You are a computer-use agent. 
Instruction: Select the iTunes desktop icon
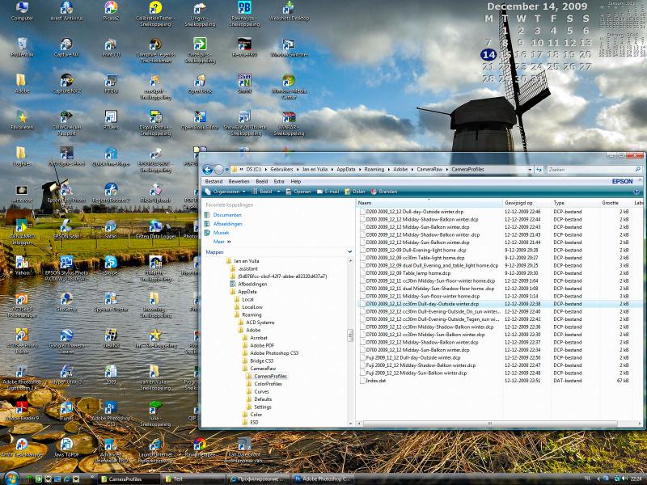click(66, 411)
